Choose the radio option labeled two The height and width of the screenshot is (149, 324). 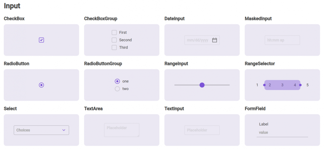pyautogui.click(x=117, y=89)
